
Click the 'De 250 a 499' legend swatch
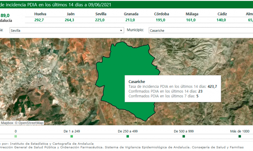coord(128,136)
